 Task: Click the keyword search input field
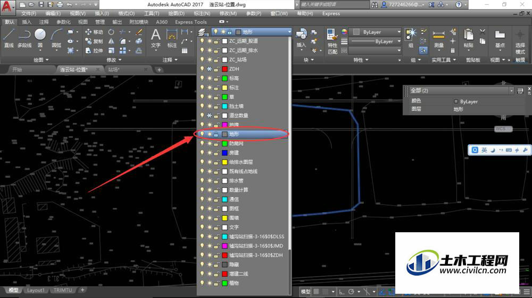(334, 5)
